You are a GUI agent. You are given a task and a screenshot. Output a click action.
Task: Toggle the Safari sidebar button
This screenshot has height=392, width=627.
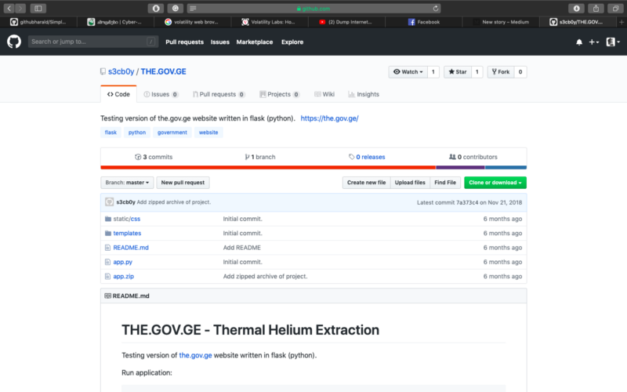click(38, 9)
